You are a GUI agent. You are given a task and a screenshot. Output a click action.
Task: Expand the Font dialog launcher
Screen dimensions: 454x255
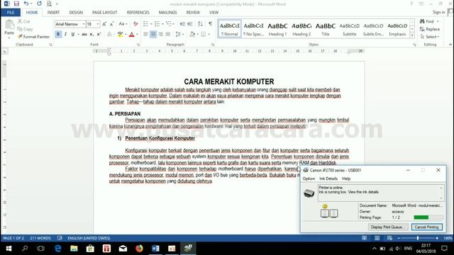coord(138,45)
